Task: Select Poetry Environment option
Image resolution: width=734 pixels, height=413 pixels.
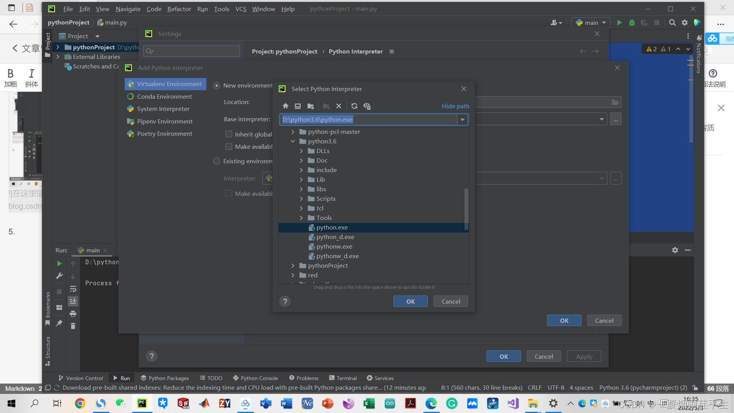Action: click(165, 134)
